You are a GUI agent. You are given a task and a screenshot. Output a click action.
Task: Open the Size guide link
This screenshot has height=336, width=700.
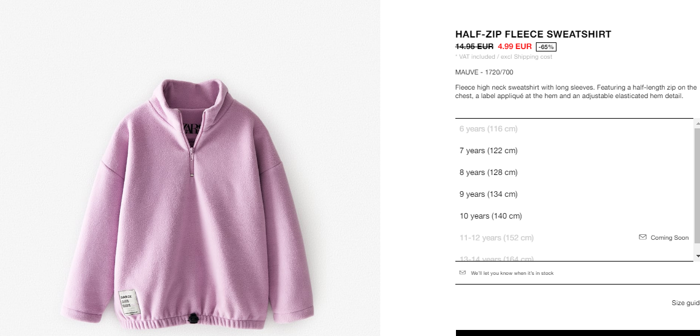685,303
